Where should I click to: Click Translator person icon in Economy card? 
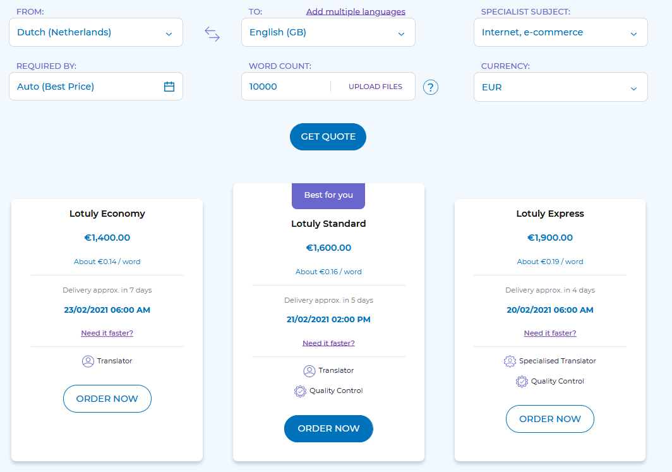tap(88, 361)
